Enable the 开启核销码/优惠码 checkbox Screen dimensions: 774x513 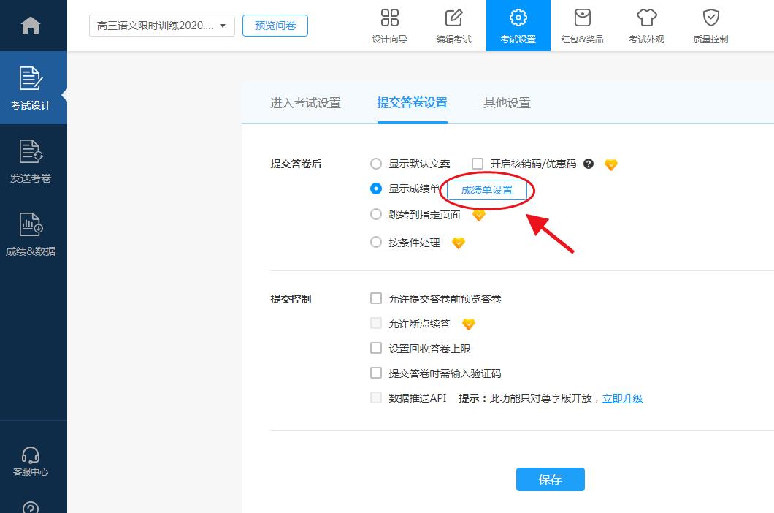tap(478, 164)
